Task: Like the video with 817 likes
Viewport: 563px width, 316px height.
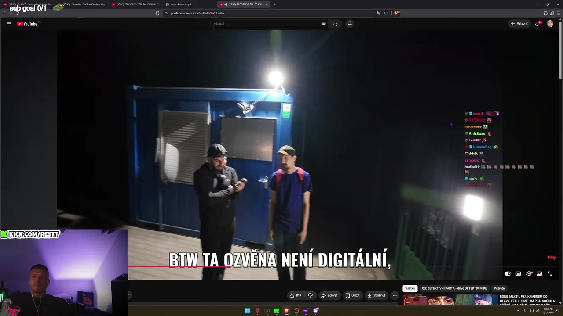Action: coord(295,295)
